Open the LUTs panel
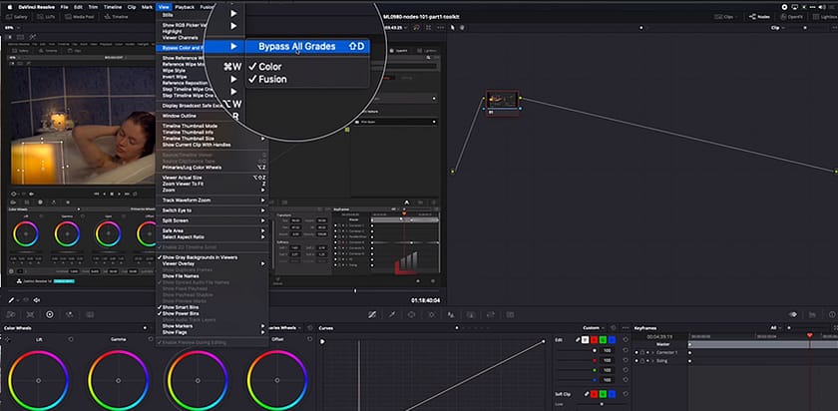The image size is (838, 411). coord(46,17)
